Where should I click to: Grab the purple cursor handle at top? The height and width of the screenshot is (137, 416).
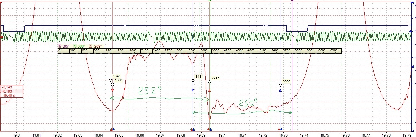click(292, 1)
